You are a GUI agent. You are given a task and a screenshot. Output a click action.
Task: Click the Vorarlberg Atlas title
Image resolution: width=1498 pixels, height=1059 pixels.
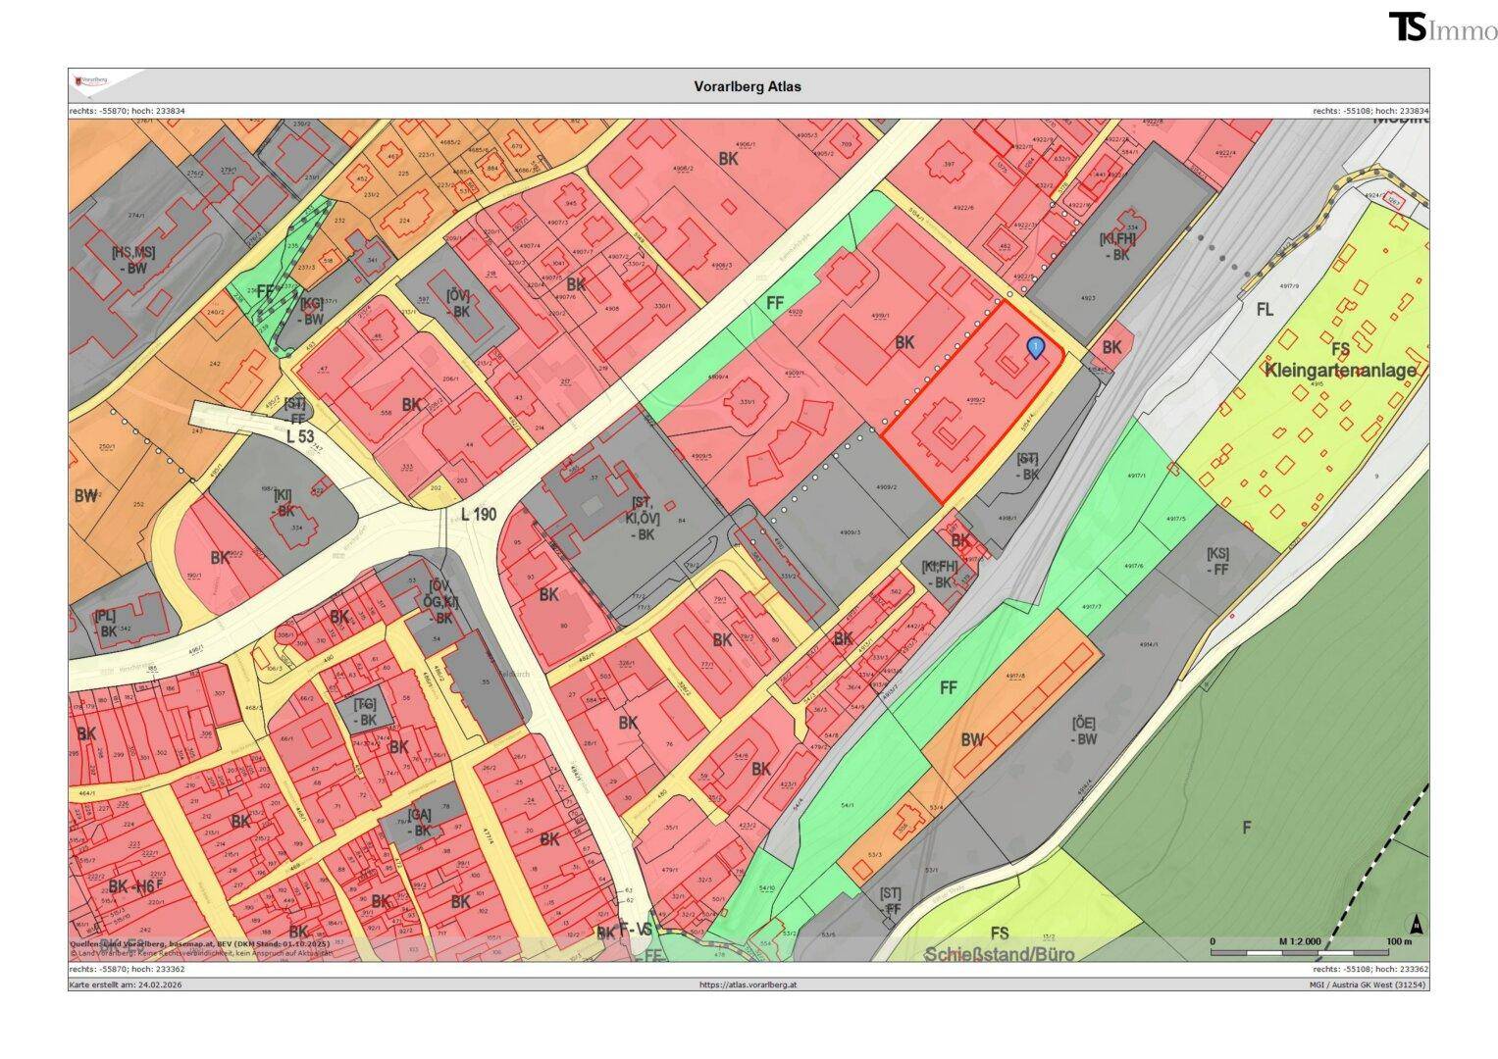pos(748,86)
